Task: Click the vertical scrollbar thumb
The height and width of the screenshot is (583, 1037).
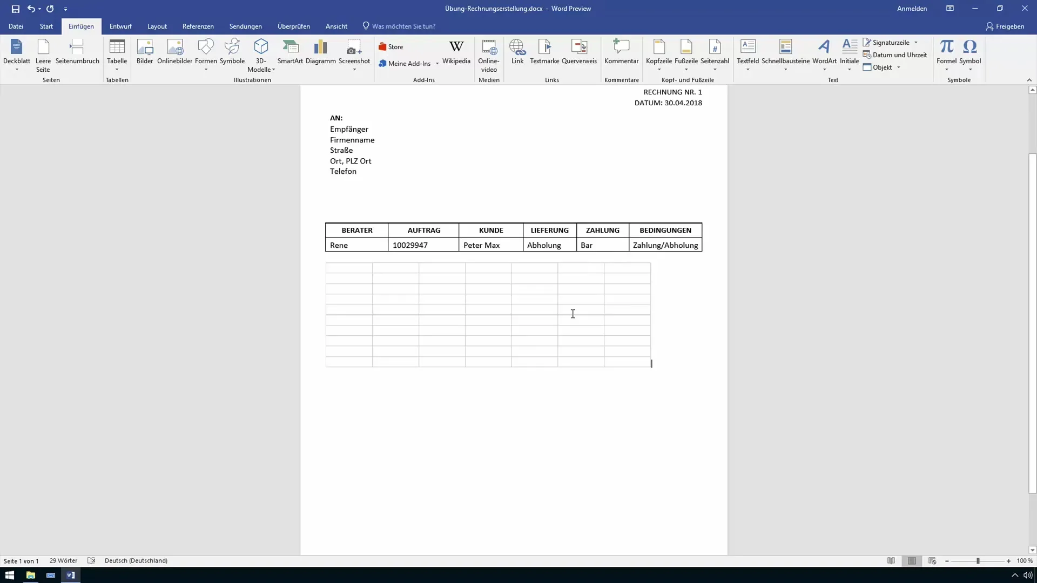Action: 1032,324
